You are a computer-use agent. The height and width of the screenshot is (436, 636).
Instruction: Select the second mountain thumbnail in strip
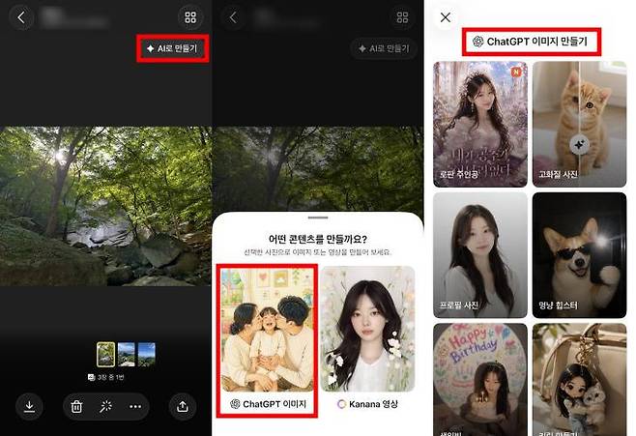pos(127,355)
